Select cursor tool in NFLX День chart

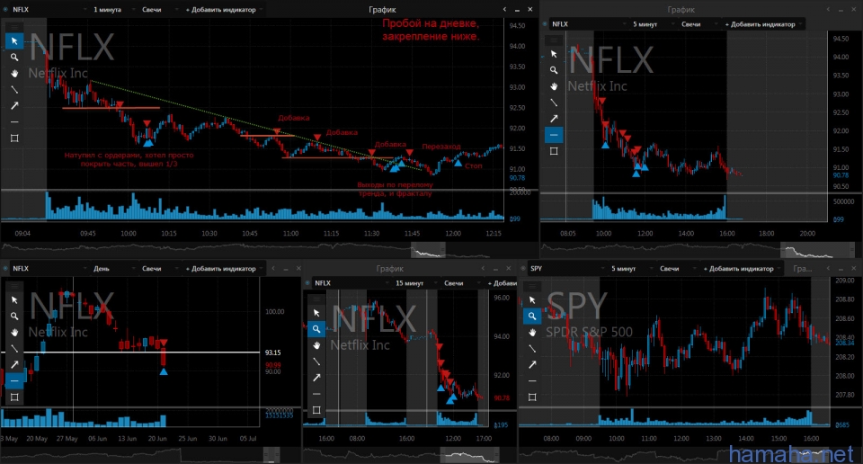point(14,300)
